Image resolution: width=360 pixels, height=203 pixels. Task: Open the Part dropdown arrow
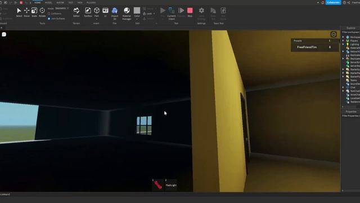pyautogui.click(x=97, y=19)
